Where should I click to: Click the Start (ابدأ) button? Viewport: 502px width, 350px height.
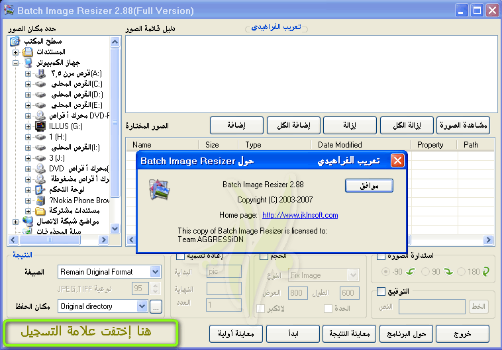(x=293, y=333)
